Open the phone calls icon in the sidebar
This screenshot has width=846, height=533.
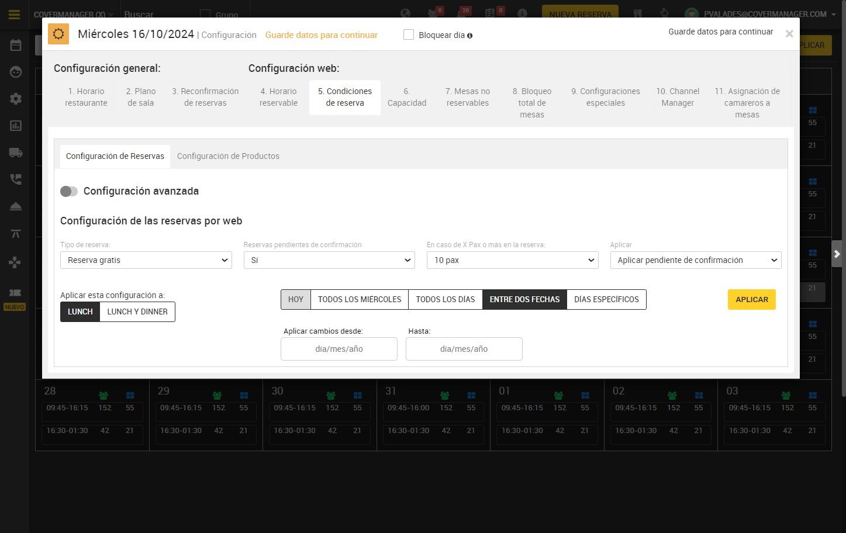16,179
